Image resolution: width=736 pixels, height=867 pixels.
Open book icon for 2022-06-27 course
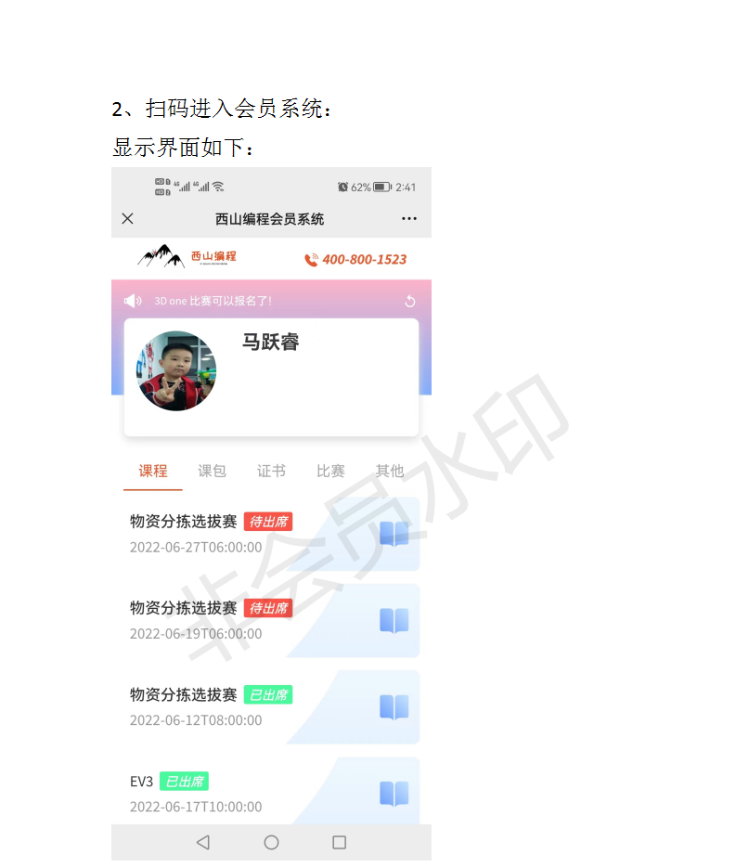(x=394, y=534)
